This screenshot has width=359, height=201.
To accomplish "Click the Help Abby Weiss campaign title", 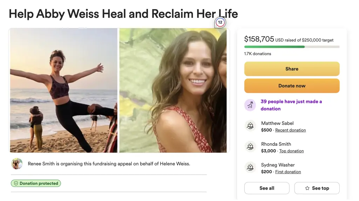I will pos(123,14).
